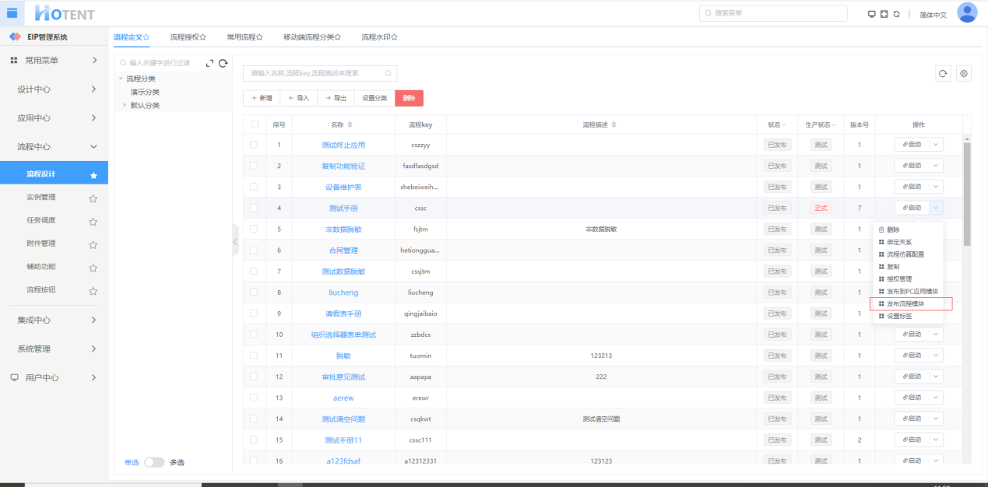Click the red 删除 button

click(x=409, y=98)
